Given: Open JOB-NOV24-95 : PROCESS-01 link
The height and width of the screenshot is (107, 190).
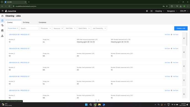Looking at the screenshot, I should tap(19, 90).
